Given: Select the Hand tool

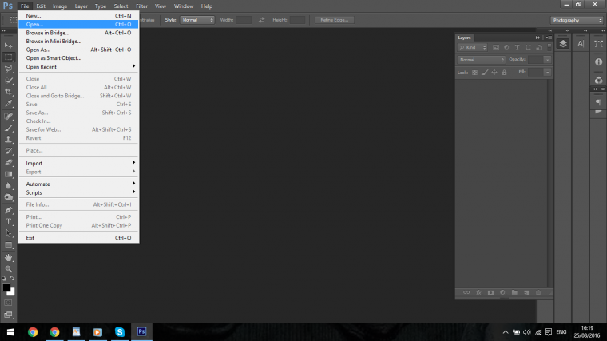Looking at the screenshot, I should pos(8,257).
